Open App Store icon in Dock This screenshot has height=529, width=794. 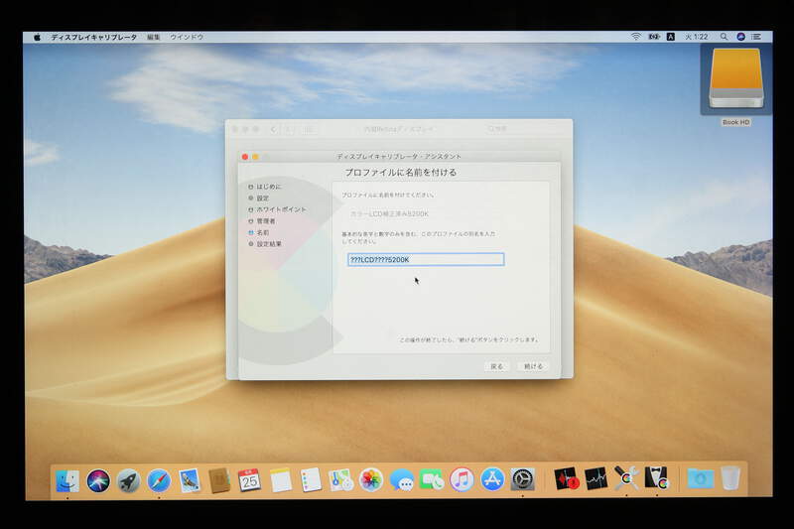tap(492, 480)
